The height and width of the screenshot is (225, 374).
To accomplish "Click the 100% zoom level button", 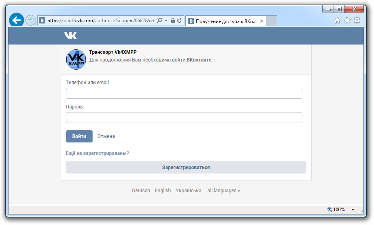I will [x=336, y=210].
